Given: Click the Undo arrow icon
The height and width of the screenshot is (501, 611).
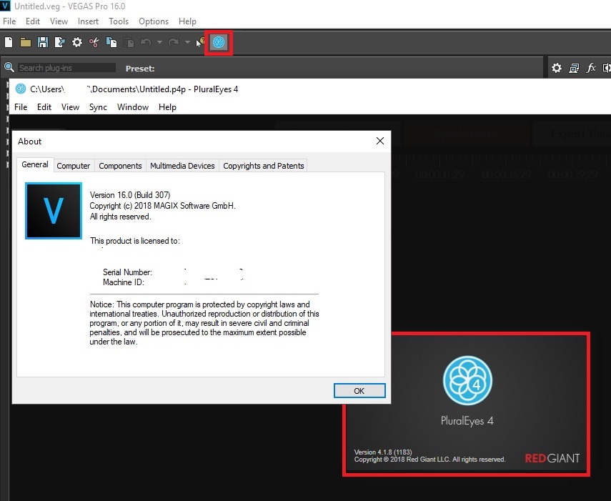Looking at the screenshot, I should tap(146, 42).
